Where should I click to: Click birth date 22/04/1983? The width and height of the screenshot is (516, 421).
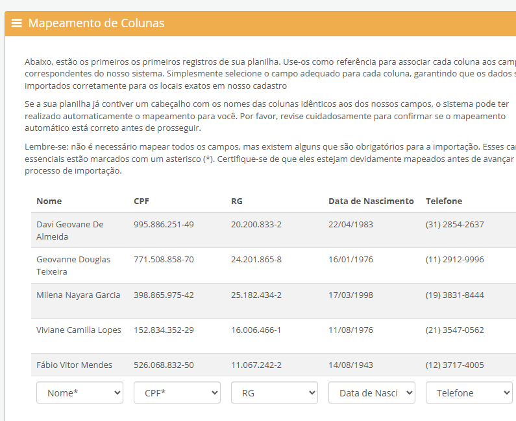tap(350, 224)
